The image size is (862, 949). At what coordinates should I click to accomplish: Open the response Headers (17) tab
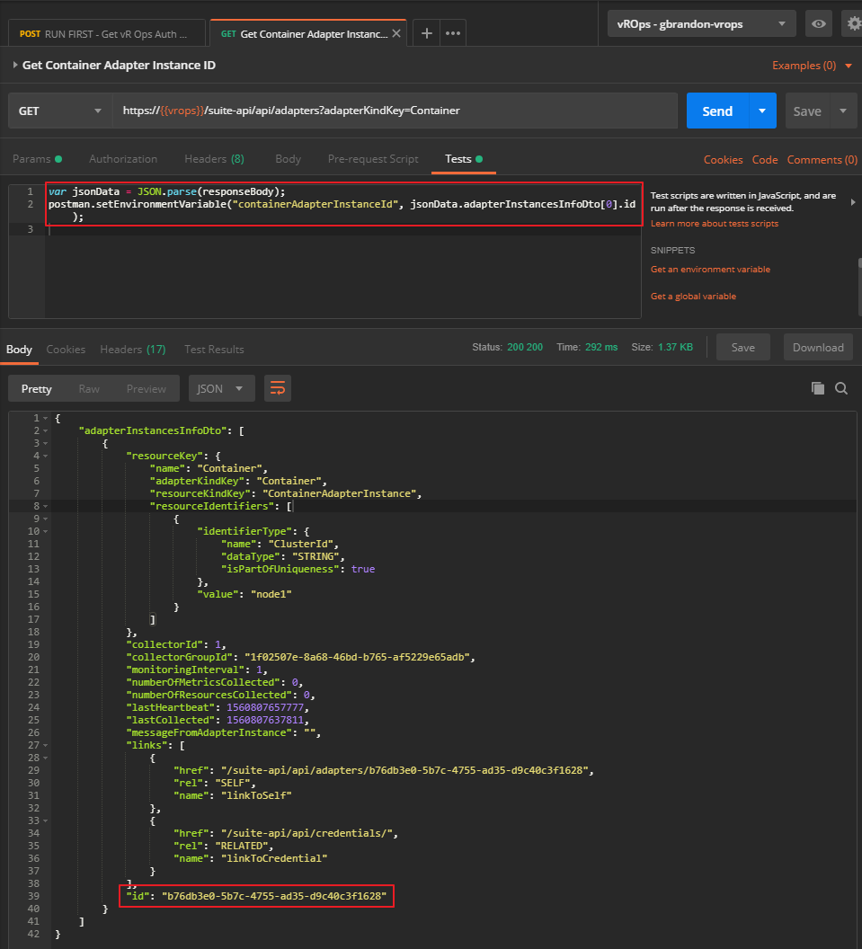coord(132,349)
